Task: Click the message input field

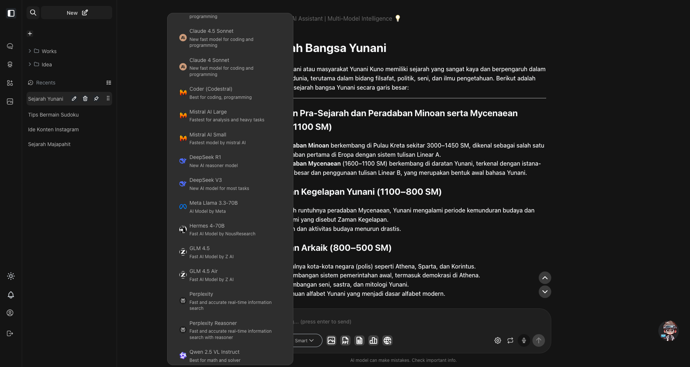Action: pos(406,322)
